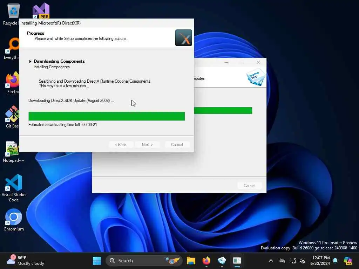The image size is (359, 269).
Task: Click the Installing Microsoft(R) DirectX(R) title bar
Action: (107, 23)
